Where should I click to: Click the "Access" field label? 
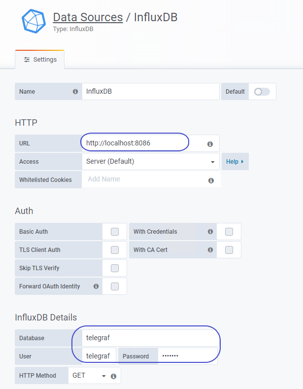tap(29, 162)
